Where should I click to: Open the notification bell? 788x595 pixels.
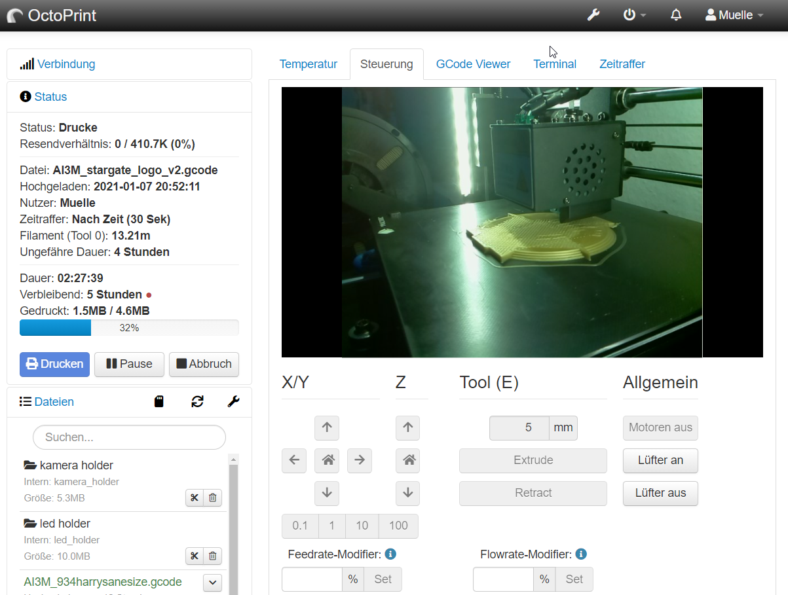click(x=676, y=15)
